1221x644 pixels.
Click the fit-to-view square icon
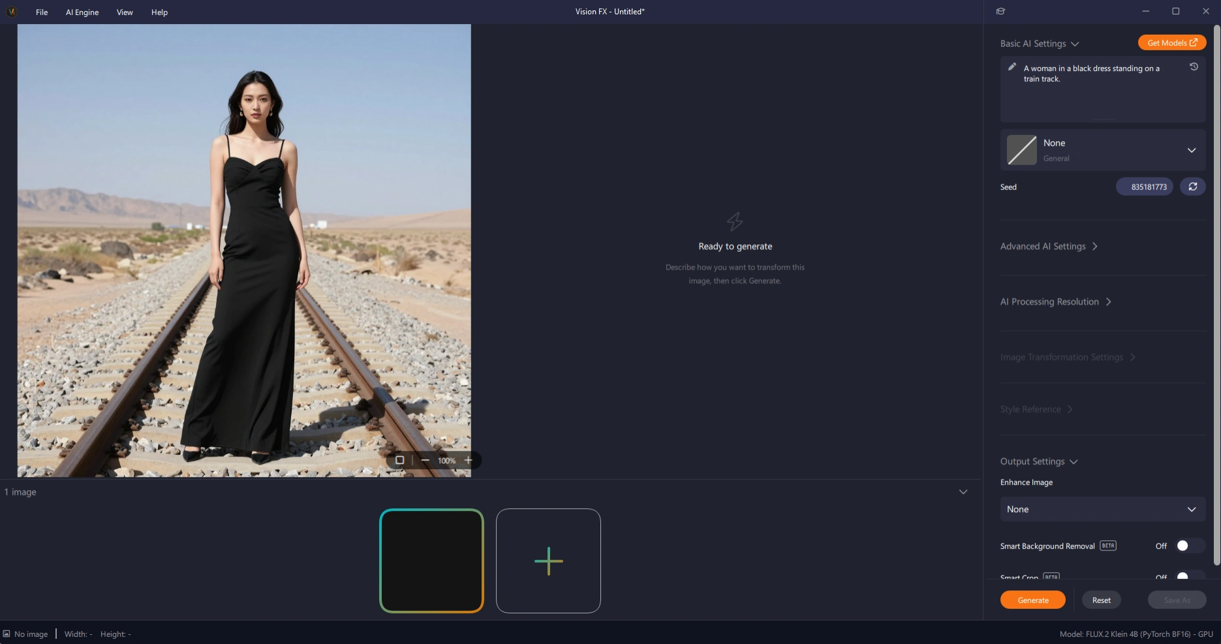click(399, 460)
